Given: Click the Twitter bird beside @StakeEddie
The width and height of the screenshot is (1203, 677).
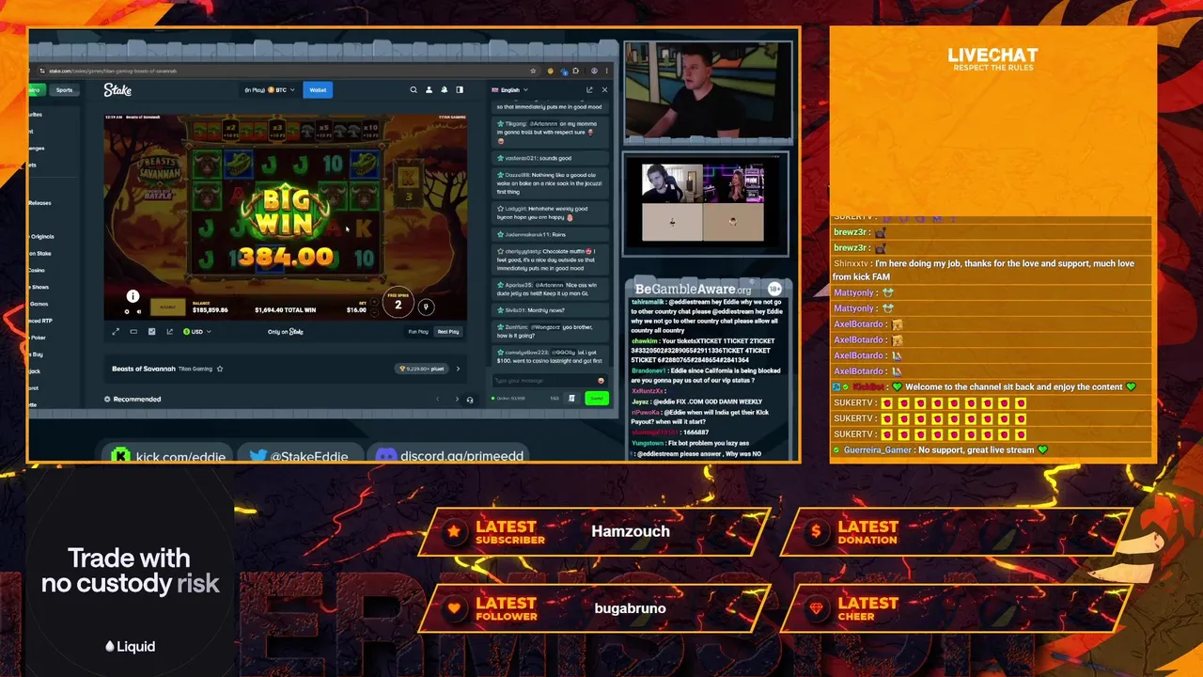Looking at the screenshot, I should point(258,456).
